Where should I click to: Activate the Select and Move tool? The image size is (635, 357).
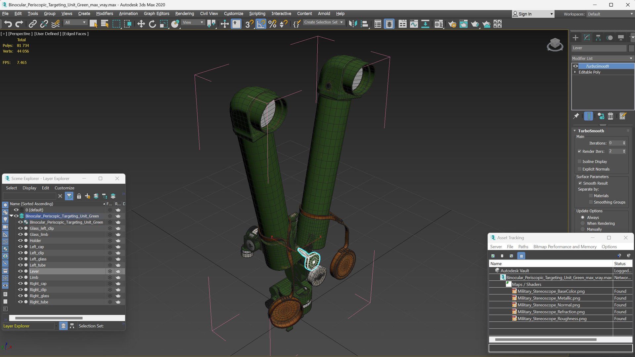[141, 24]
